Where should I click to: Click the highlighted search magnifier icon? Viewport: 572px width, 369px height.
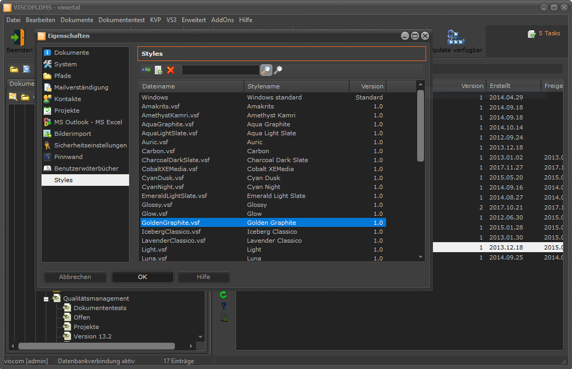(266, 69)
